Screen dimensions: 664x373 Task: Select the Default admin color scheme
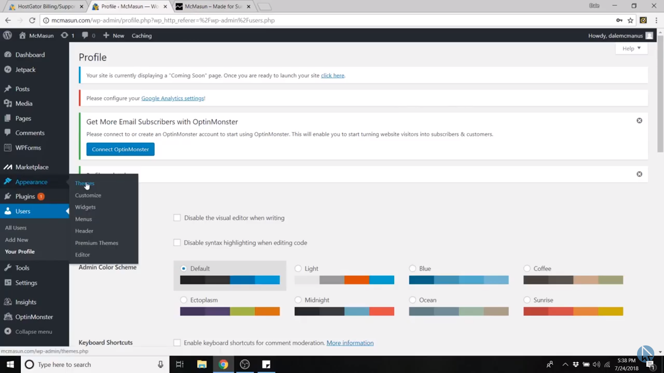tap(183, 269)
